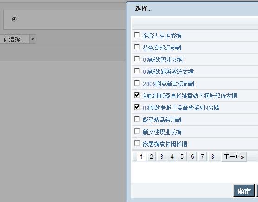This screenshot has width=258, height=202.
Task: Uncheck 包邮韩版经典长袖雪纺下摆针织连衣裙 checkbox
Action: point(137,95)
